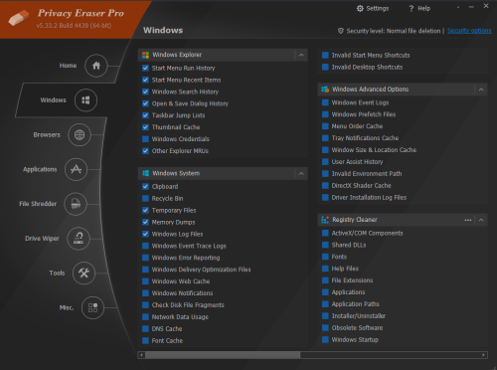Screen dimensions: 497x370
Task: Open the Tools wrench icon
Action: coord(83,273)
